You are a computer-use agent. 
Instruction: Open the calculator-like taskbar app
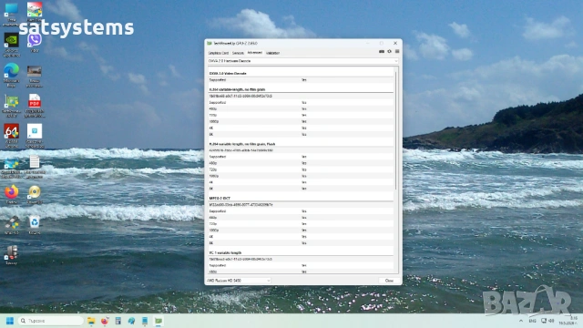tap(118, 321)
